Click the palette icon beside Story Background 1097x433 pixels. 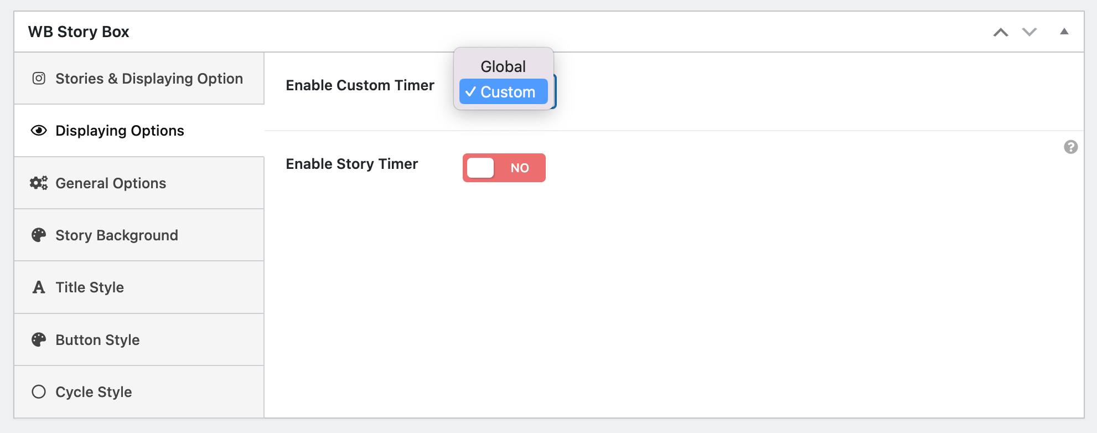click(x=39, y=235)
